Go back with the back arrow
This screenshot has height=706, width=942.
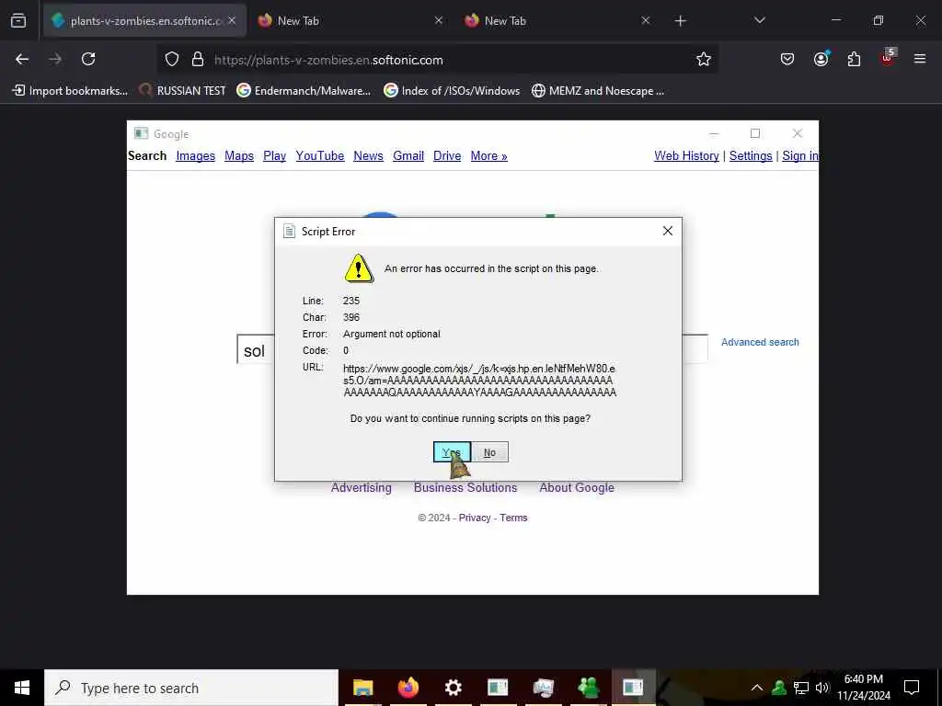pyautogui.click(x=22, y=59)
